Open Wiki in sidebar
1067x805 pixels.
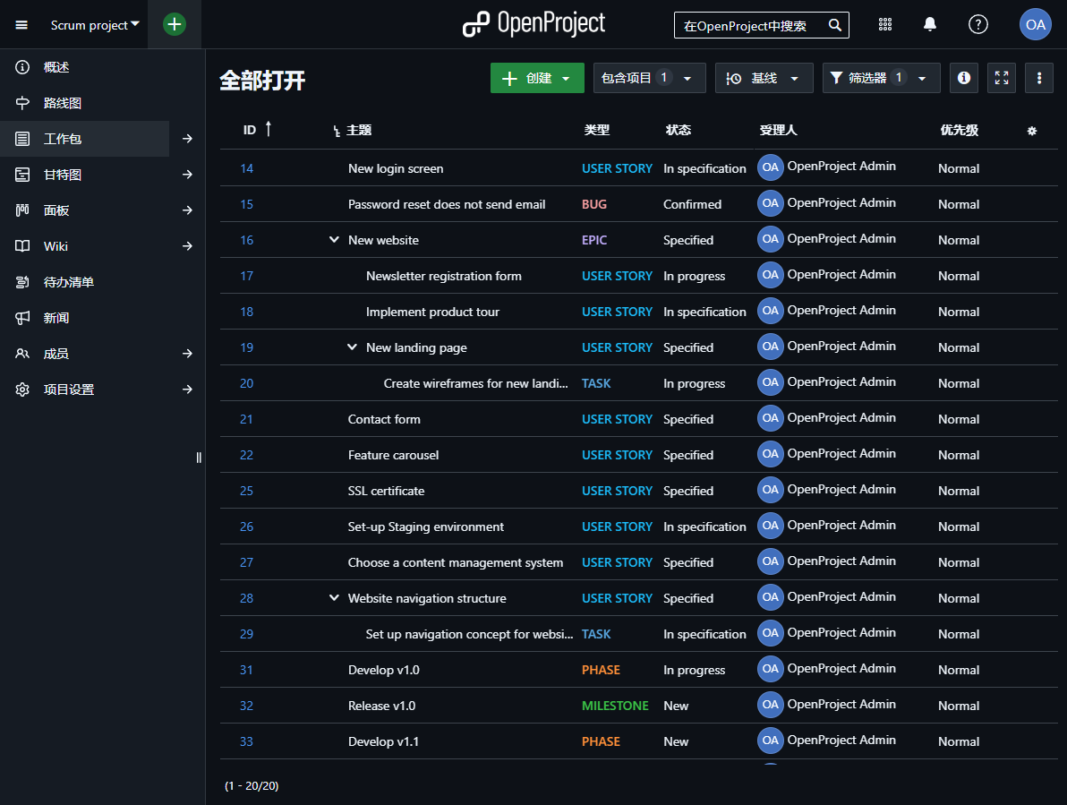[x=55, y=246]
